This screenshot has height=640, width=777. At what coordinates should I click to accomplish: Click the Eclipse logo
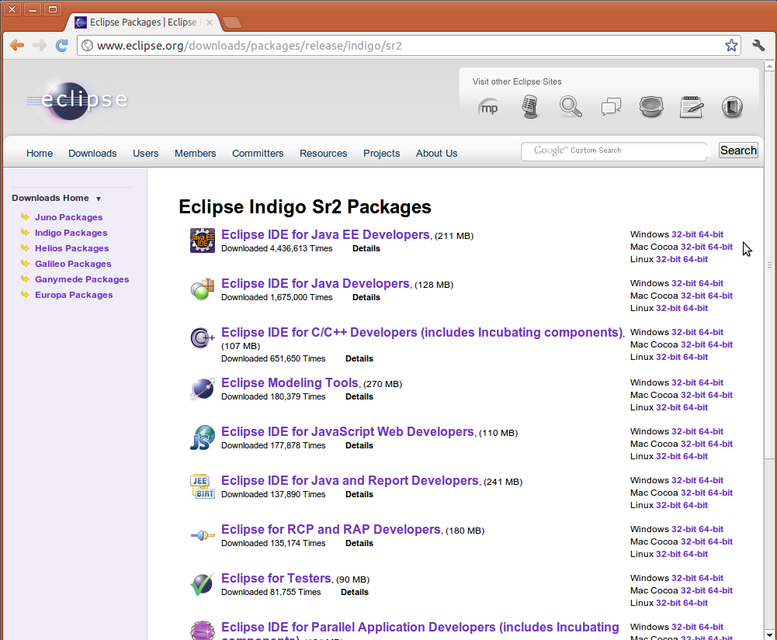coord(77,101)
